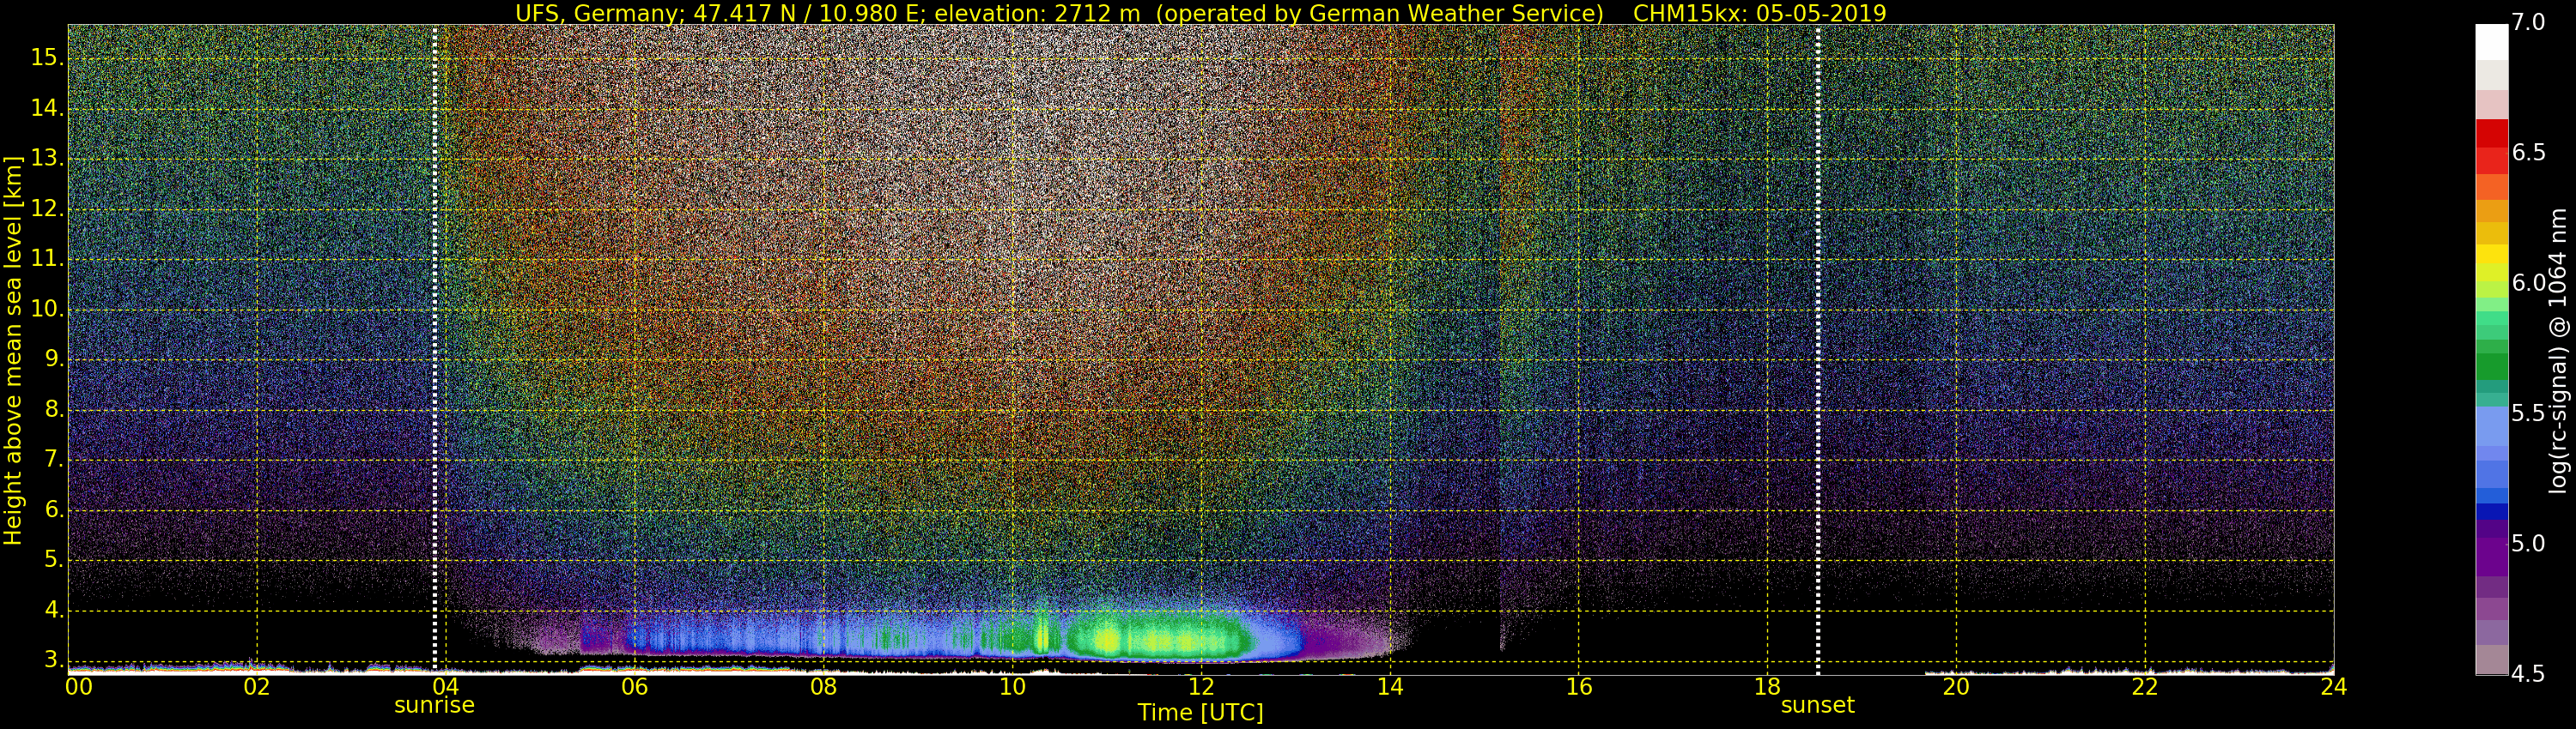Click the time tick label '02'
The height and width of the screenshot is (729, 2576).
click(257, 687)
